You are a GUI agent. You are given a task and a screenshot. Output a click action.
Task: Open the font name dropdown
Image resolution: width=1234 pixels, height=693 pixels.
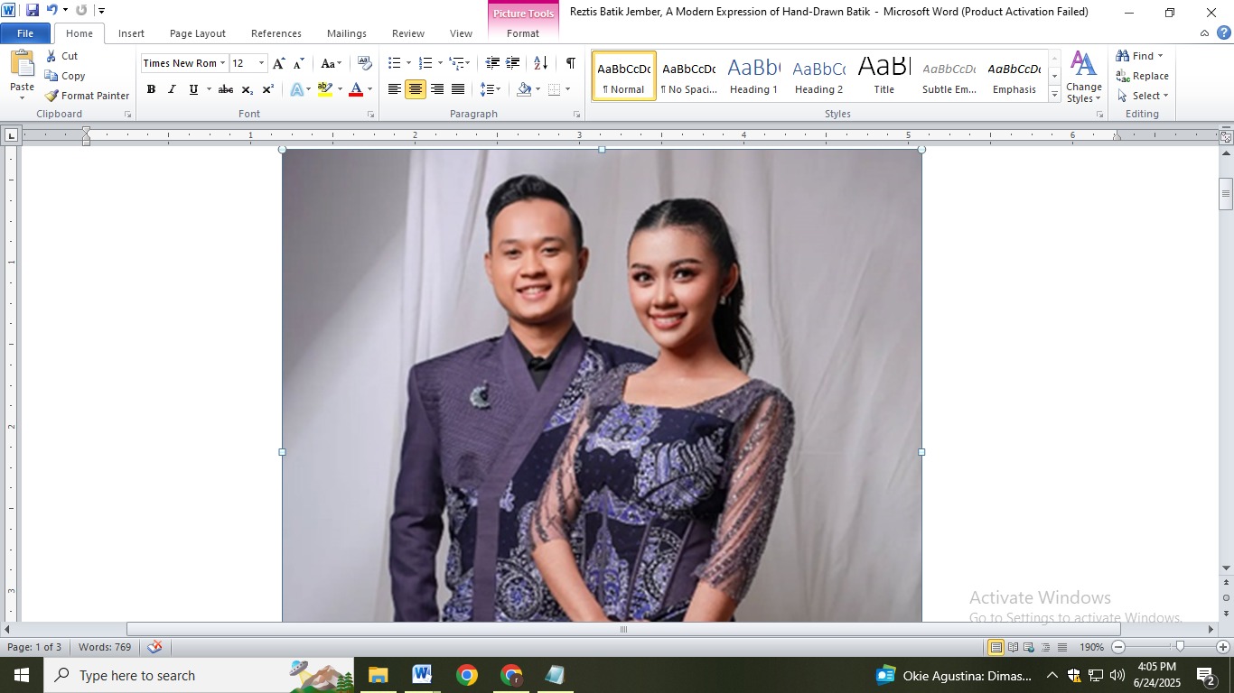(222, 63)
